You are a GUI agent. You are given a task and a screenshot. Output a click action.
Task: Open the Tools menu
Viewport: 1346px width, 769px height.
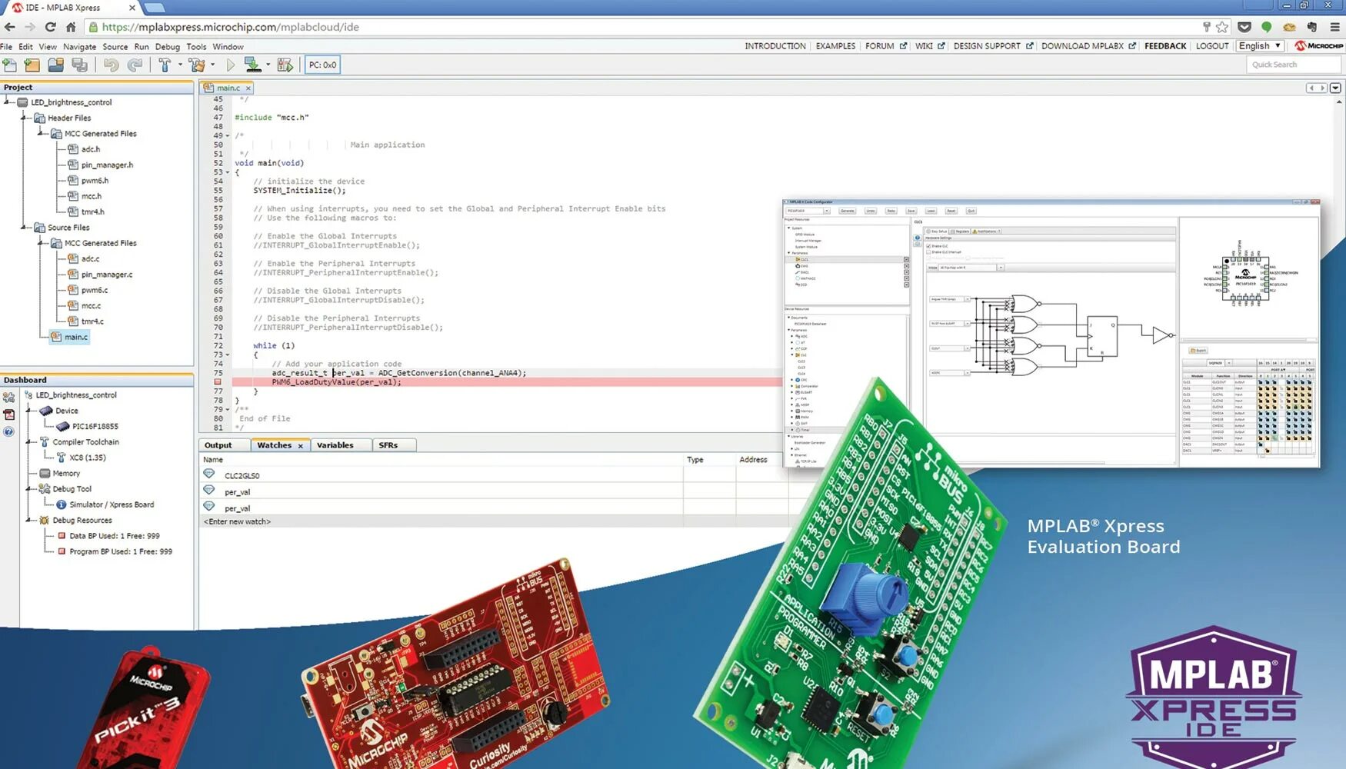[x=196, y=47]
